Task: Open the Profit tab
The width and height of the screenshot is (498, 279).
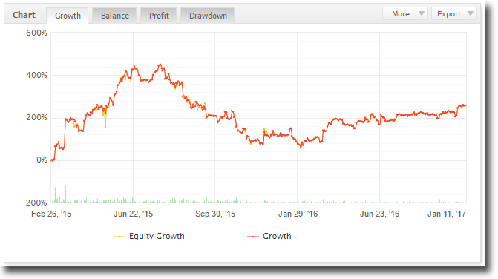Action: click(159, 16)
